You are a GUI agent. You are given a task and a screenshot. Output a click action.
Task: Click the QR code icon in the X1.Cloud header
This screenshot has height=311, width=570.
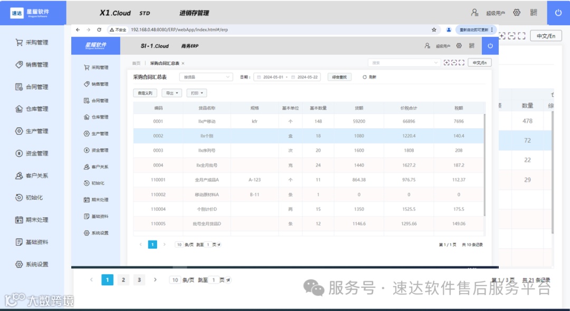tap(534, 13)
